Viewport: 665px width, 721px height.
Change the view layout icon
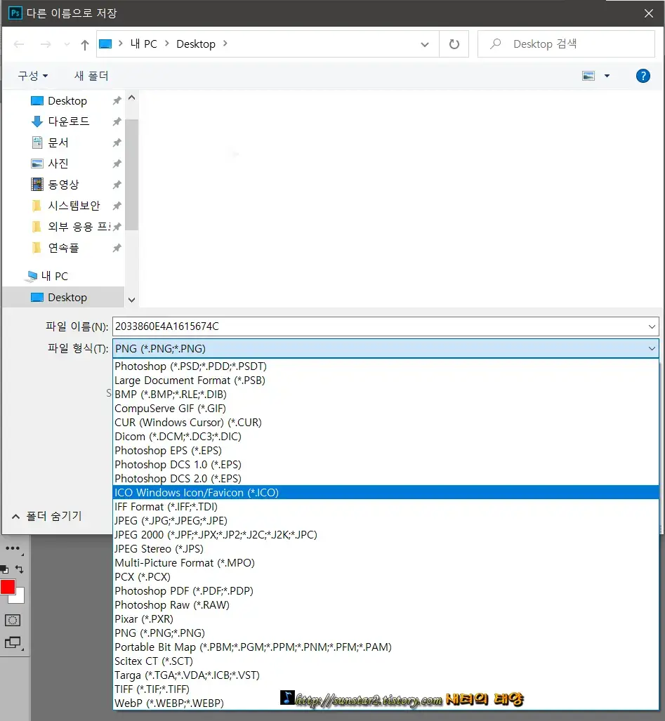point(588,76)
